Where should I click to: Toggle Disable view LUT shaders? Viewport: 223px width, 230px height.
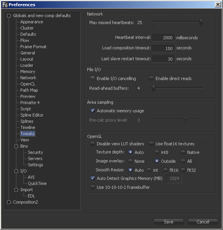(92, 143)
